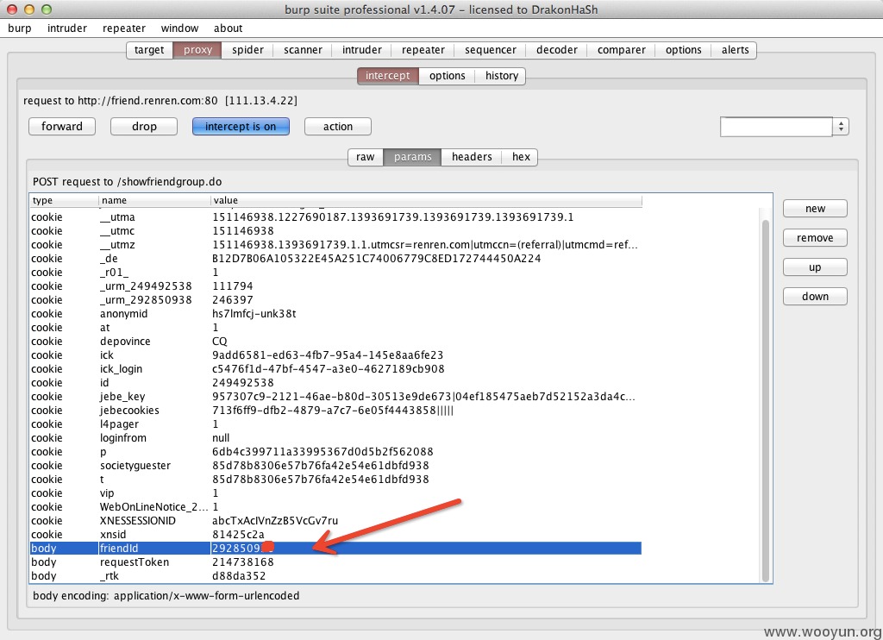Move parameter down with down button
Viewport: 883px width, 640px height.
tap(815, 297)
